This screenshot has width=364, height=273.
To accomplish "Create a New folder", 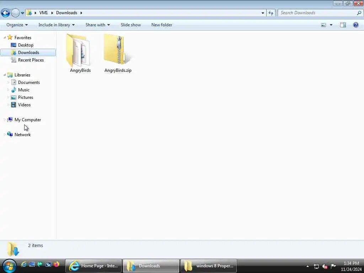I will 162,25.
